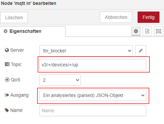Click the globe icon beside Server
The image size is (164, 124).
click(7, 50)
